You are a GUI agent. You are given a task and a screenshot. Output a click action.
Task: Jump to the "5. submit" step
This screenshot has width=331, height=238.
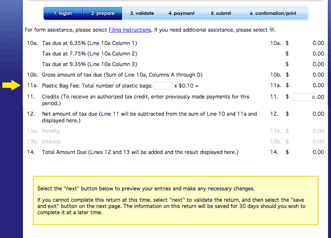221,13
